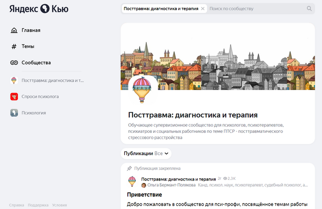Open Темы hash icon
322x209 pixels.
click(x=14, y=46)
